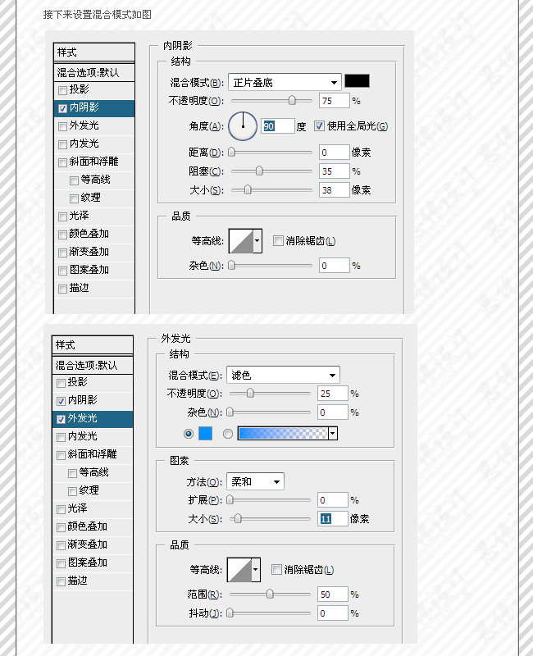This screenshot has width=533, height=656.
Task: Enable 内发光 checkbox in the top dialog
Action: 63,145
